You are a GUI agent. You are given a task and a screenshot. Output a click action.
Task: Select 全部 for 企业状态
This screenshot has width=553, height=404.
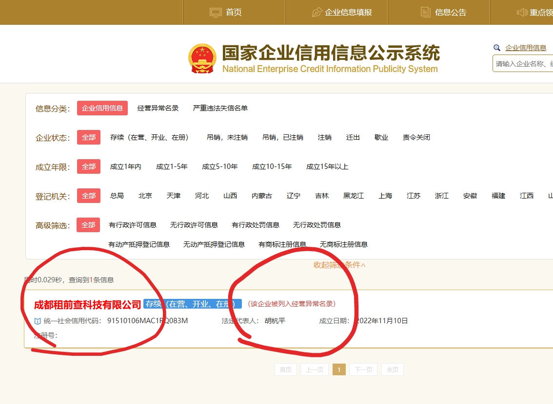(x=89, y=137)
